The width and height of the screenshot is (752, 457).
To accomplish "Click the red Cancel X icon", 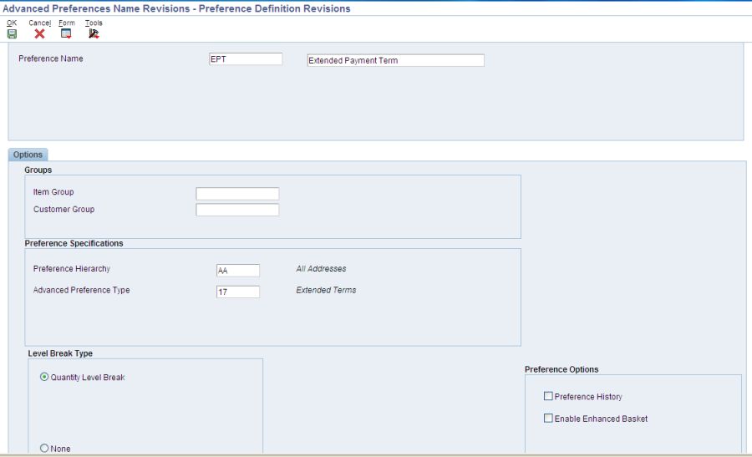I will [x=40, y=34].
